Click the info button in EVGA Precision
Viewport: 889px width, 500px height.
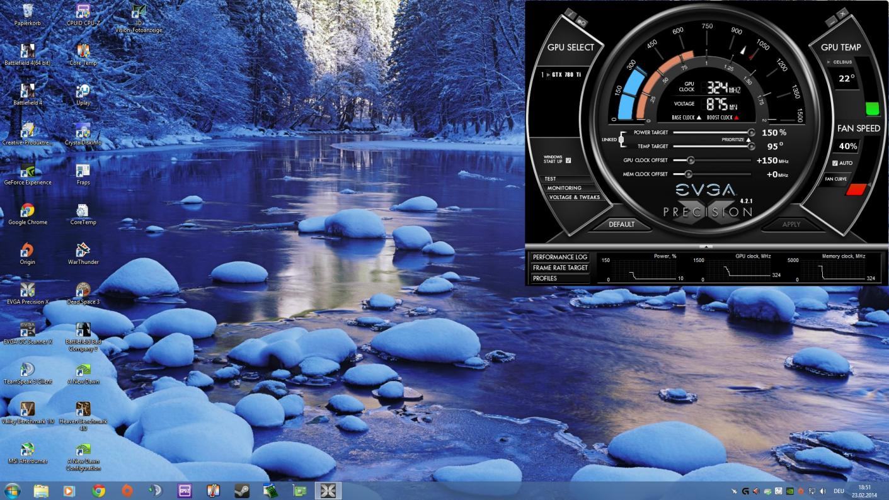point(570,13)
